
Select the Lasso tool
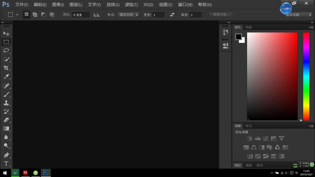click(x=6, y=51)
